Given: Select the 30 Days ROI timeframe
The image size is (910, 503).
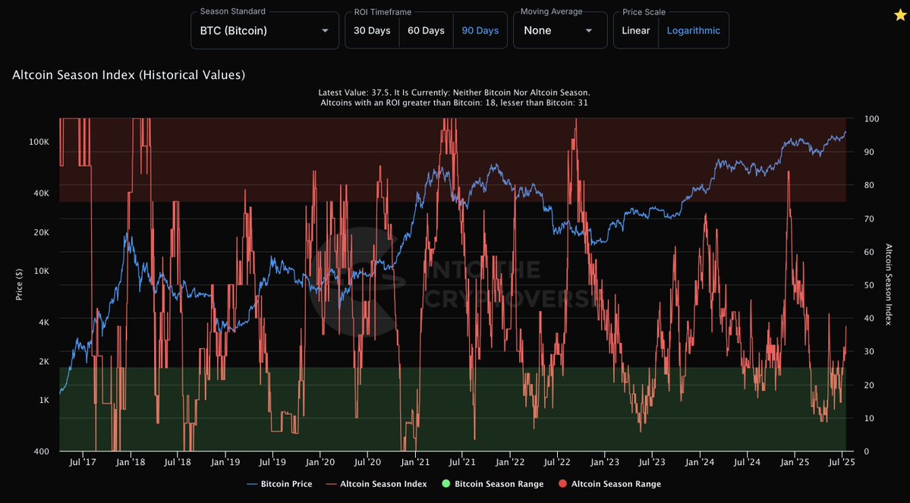Looking at the screenshot, I should tap(372, 31).
